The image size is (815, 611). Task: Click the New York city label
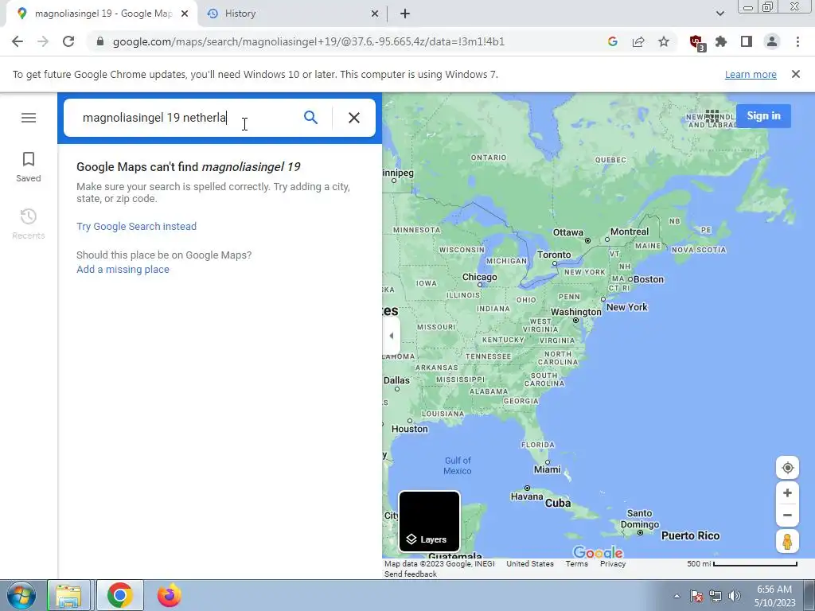point(627,307)
